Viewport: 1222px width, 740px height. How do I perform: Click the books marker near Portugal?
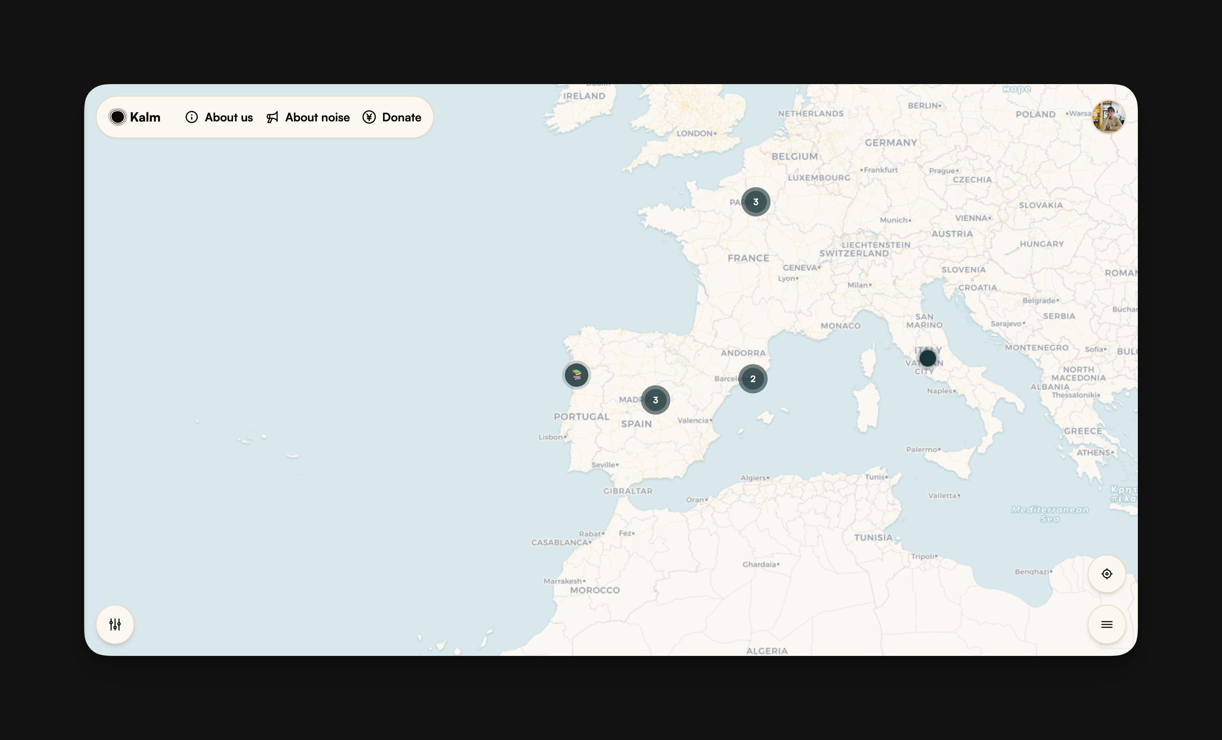[x=576, y=375]
